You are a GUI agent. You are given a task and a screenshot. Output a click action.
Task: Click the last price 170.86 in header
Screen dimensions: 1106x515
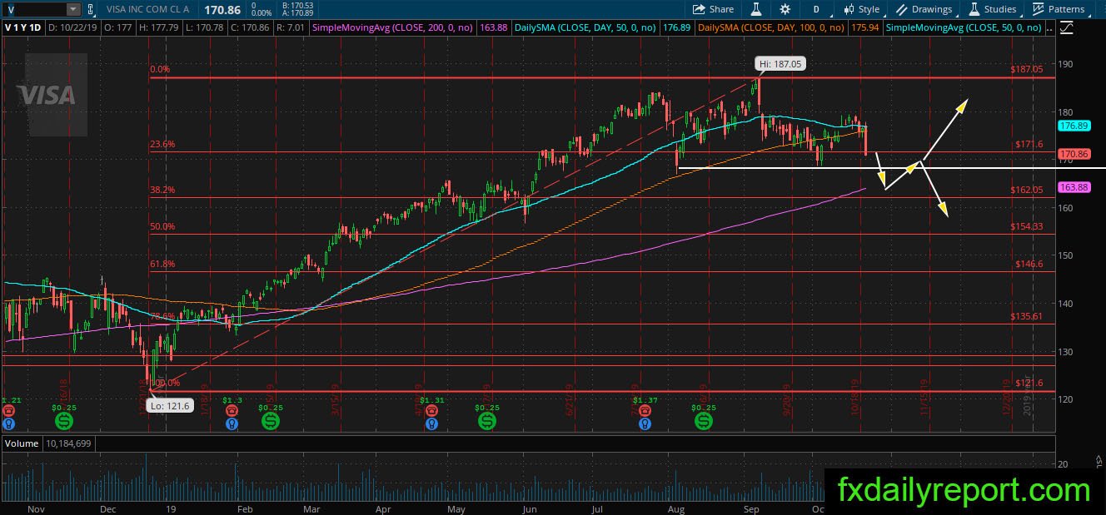click(221, 8)
